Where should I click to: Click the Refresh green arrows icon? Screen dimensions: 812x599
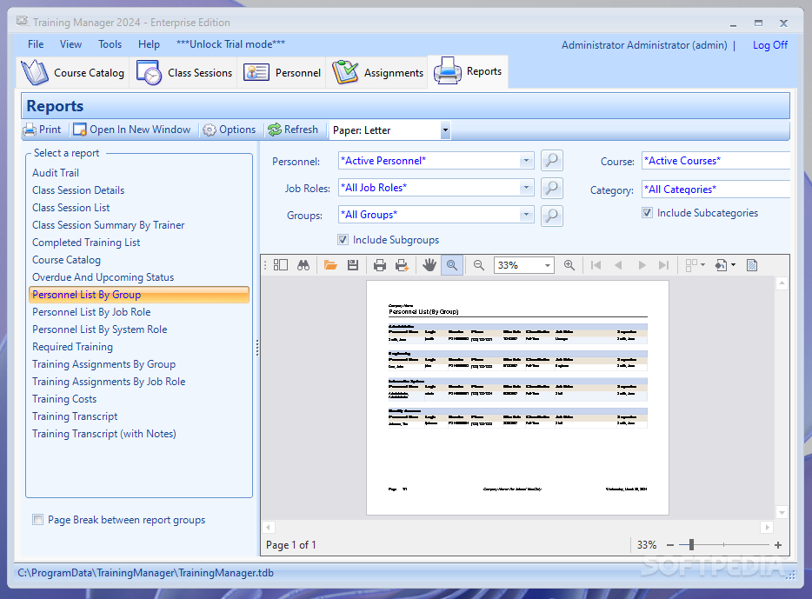(x=275, y=130)
